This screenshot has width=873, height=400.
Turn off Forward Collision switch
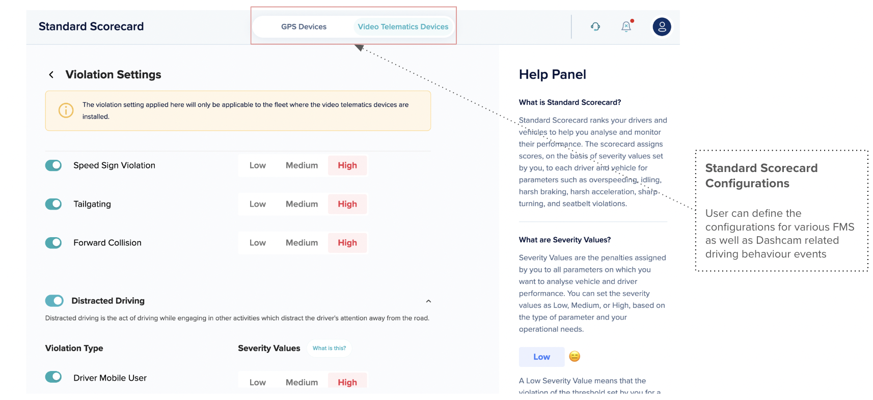[x=53, y=243]
